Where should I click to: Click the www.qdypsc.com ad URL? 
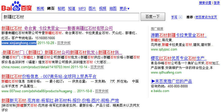[164, 49]
